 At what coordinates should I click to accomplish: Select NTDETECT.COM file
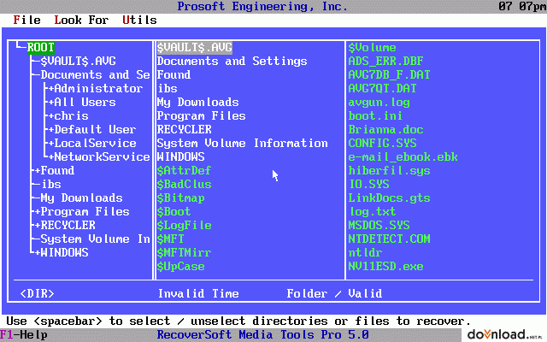click(x=390, y=239)
